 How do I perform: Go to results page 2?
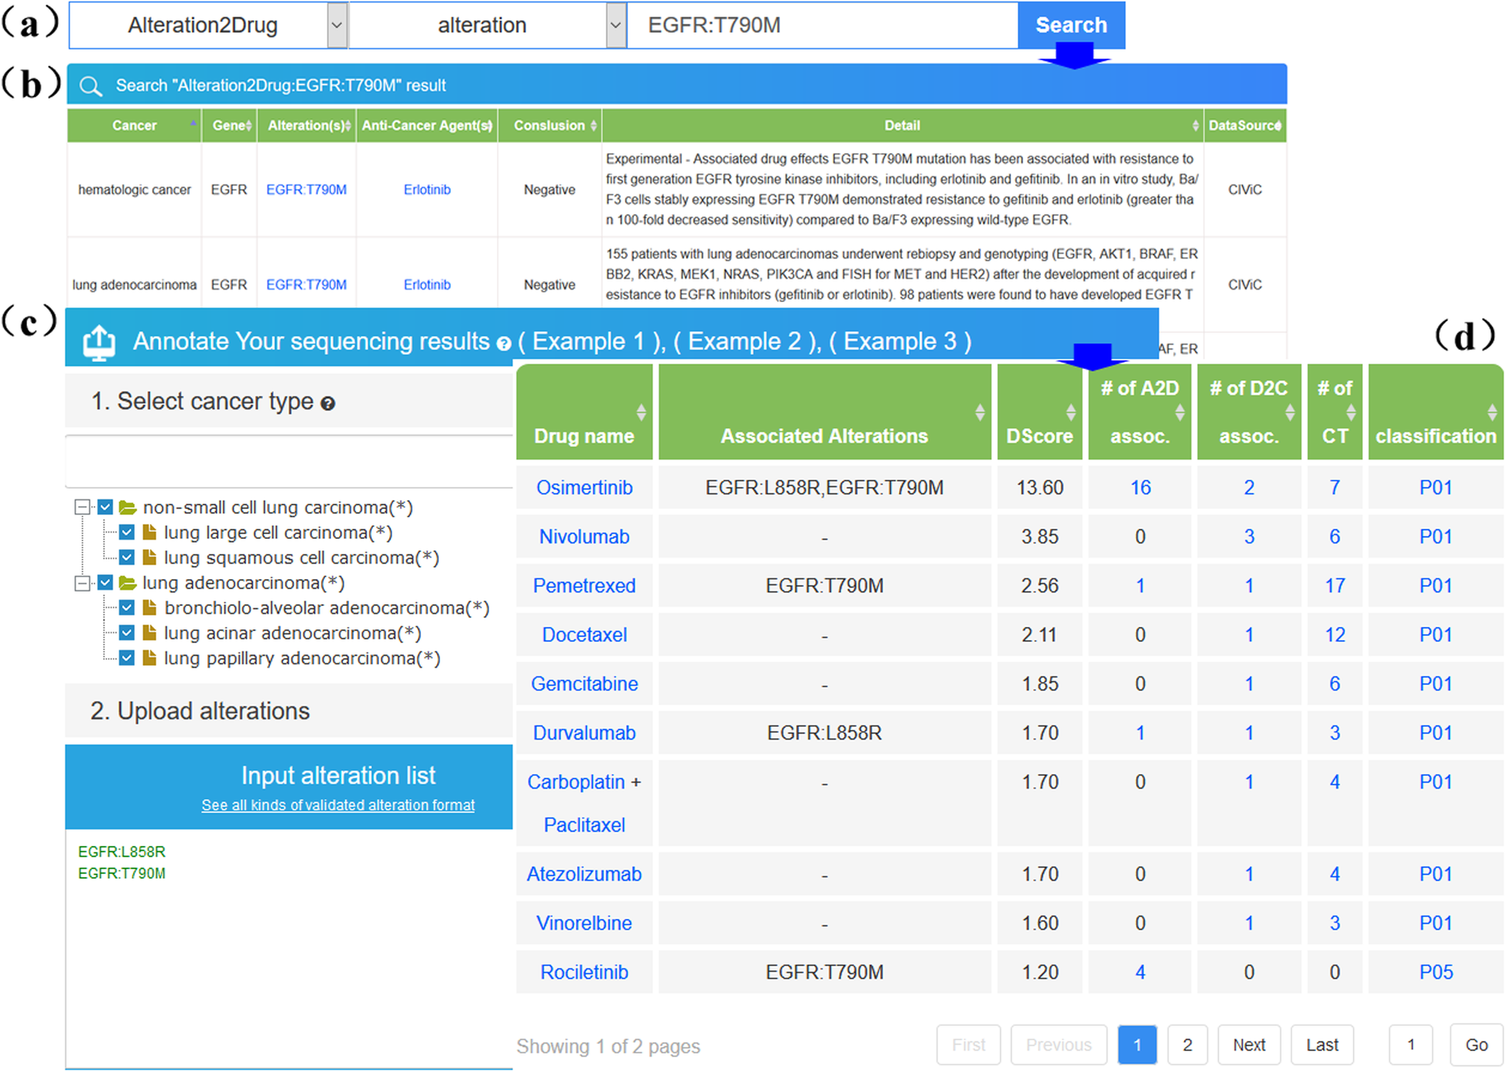tap(1187, 1045)
